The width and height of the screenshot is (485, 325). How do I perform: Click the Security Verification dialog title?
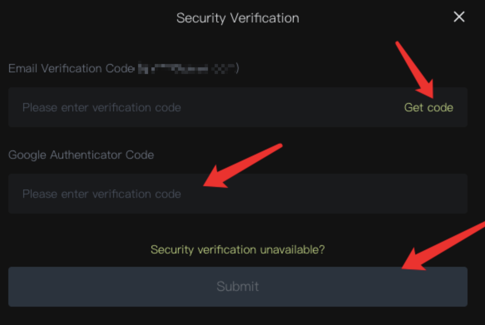[x=238, y=18]
